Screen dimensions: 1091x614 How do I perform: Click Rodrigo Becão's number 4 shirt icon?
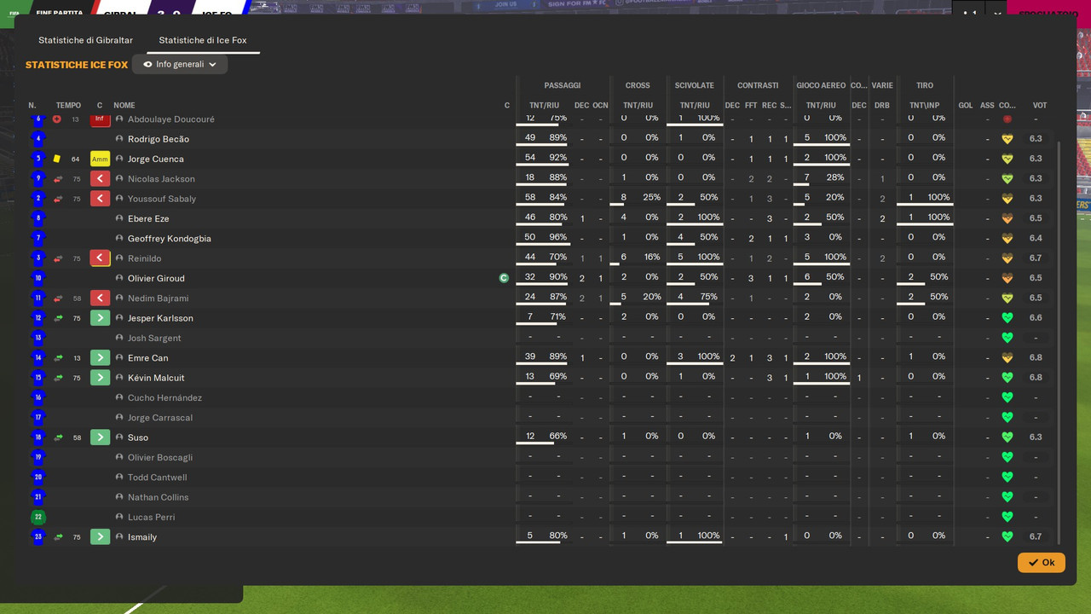(38, 139)
